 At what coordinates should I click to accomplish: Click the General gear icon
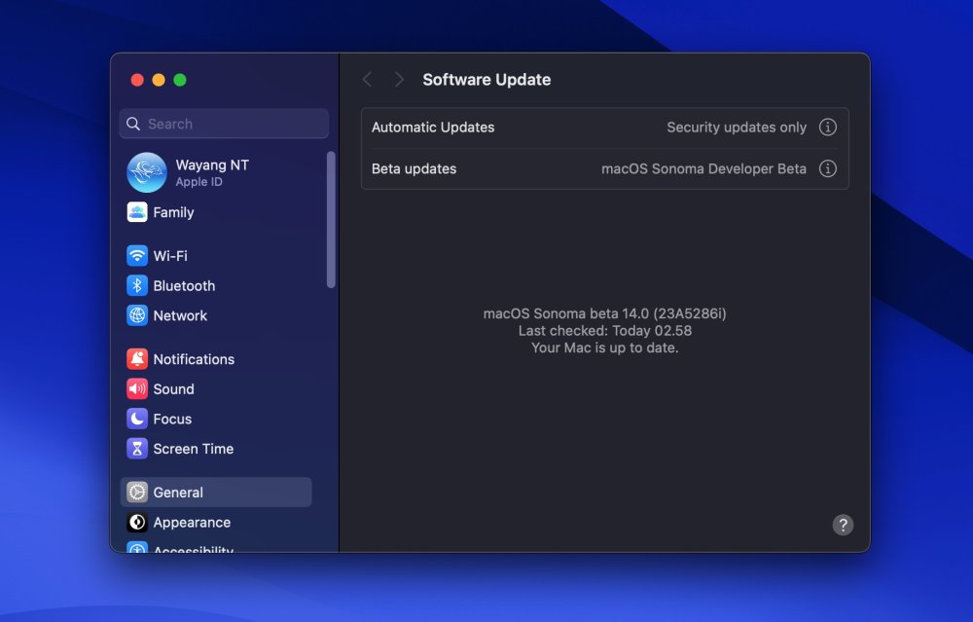[x=137, y=493]
